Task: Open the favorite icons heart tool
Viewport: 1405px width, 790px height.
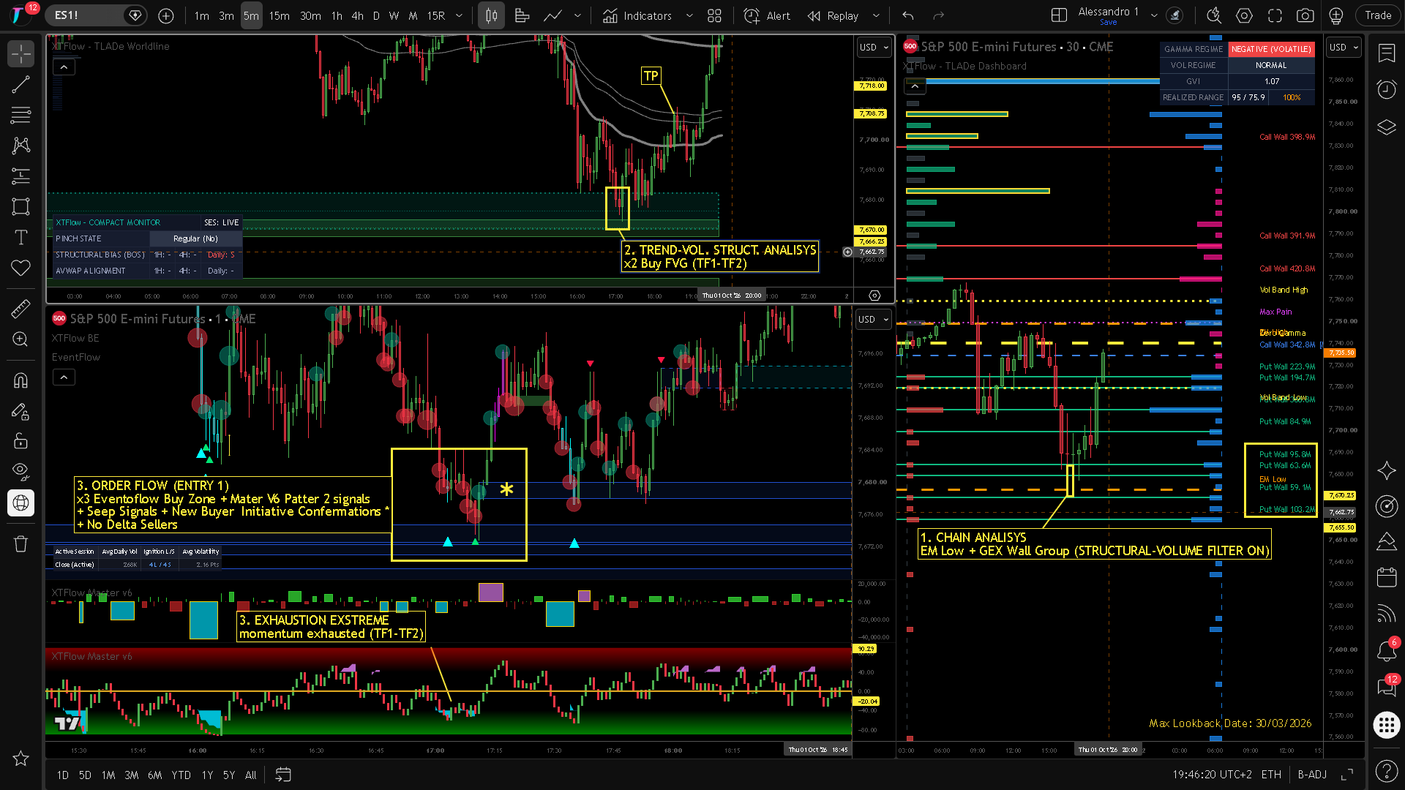Action: point(20,268)
